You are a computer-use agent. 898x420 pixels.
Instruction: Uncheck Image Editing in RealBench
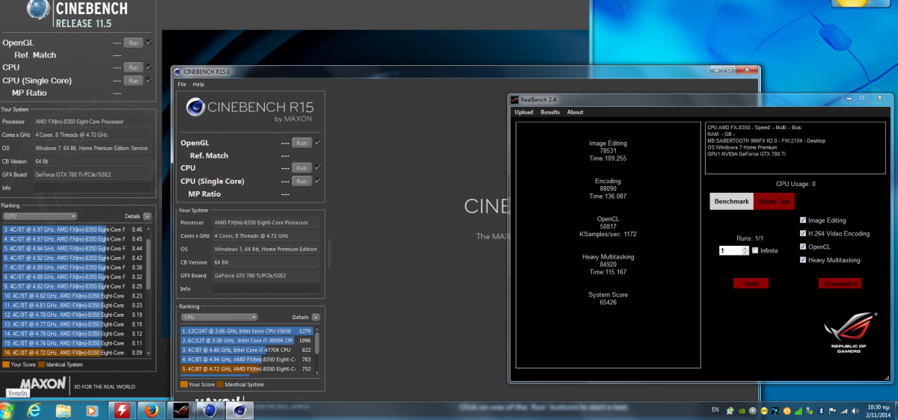[803, 220]
